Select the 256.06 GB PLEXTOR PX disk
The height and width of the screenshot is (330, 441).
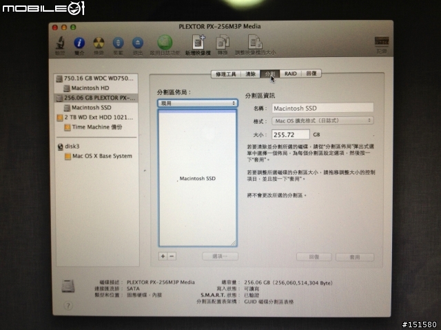click(x=96, y=98)
